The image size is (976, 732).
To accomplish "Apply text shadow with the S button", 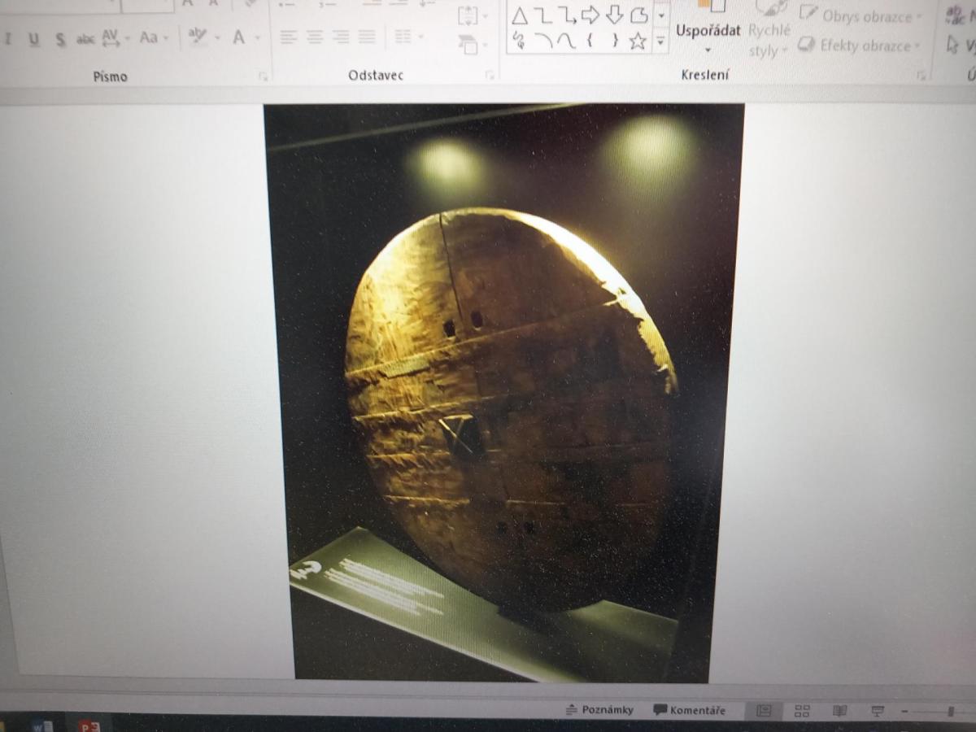I will [x=60, y=38].
